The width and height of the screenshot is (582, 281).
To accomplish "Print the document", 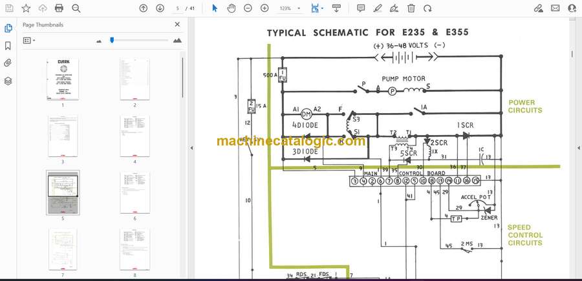I will tap(59, 8).
